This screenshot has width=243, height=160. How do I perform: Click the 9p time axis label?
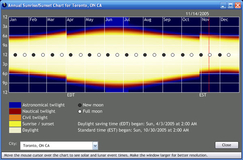[5, 83]
